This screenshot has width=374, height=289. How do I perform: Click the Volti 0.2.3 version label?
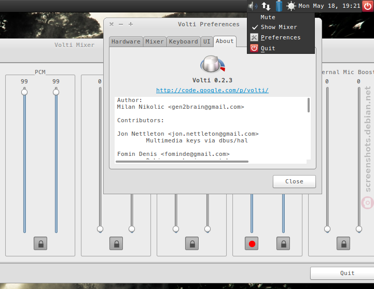click(x=212, y=80)
